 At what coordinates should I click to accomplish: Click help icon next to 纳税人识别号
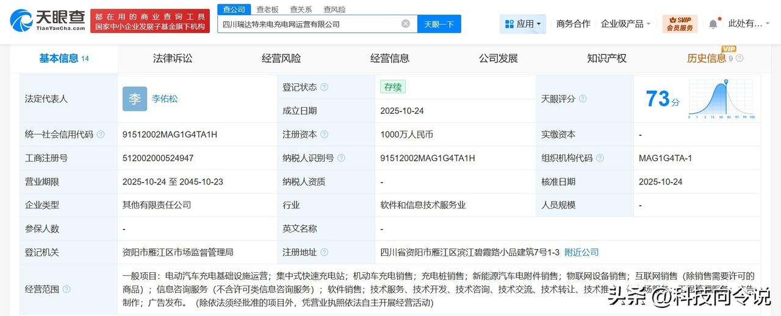tap(341, 158)
